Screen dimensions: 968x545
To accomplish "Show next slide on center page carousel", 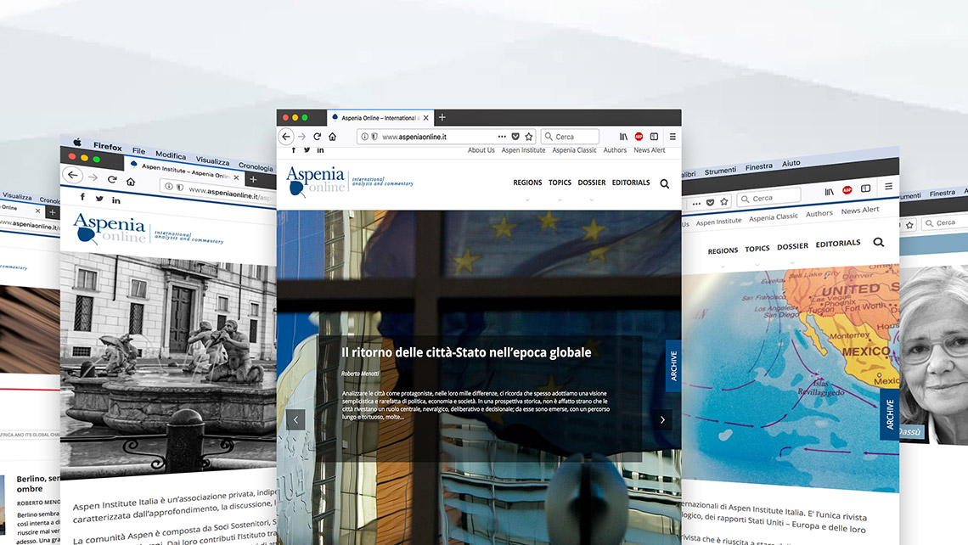I will click(x=662, y=419).
